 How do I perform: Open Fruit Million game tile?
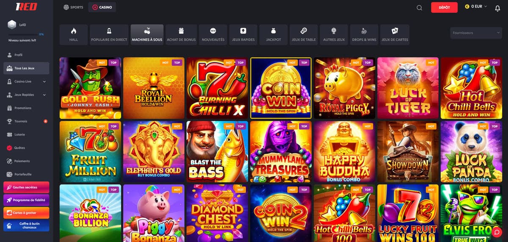pyautogui.click(x=90, y=152)
